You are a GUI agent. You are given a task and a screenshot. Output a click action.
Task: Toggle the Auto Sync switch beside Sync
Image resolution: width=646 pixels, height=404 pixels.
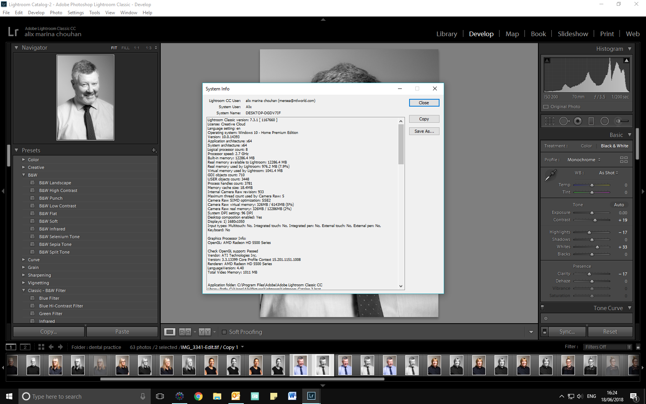coord(544,332)
